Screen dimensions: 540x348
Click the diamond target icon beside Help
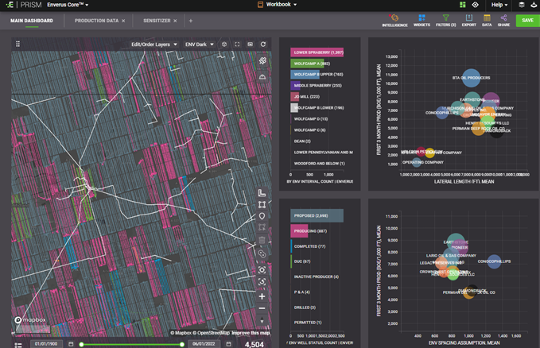(x=475, y=5)
